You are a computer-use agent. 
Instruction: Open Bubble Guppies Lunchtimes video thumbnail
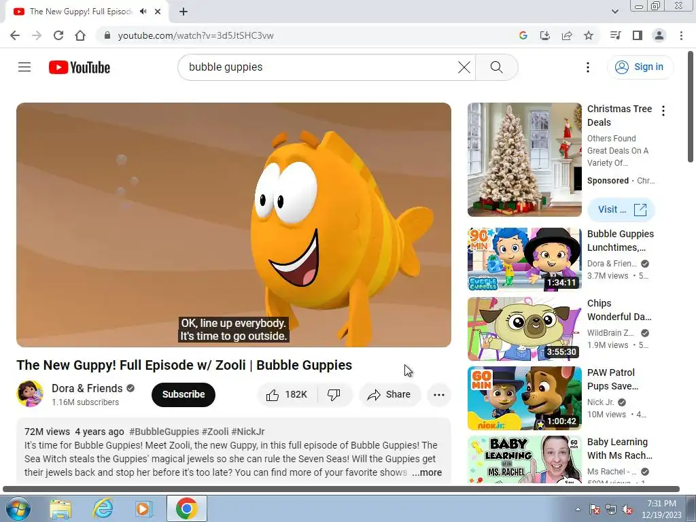pos(524,259)
